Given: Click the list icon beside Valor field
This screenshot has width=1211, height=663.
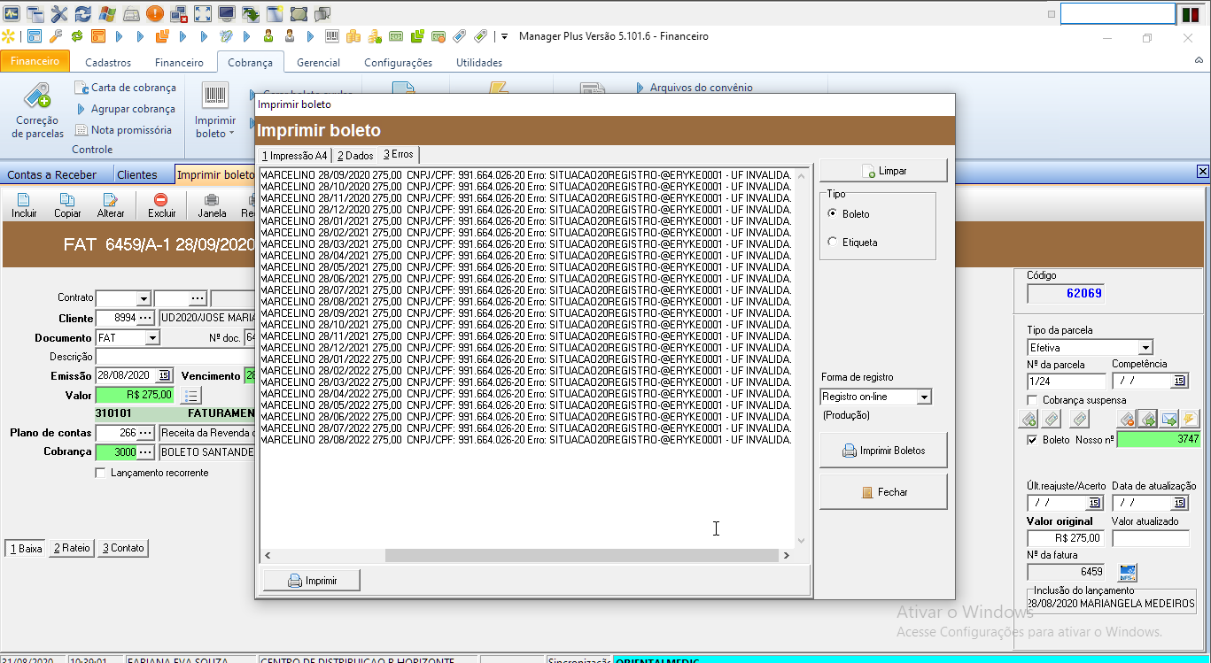Looking at the screenshot, I should point(191,395).
